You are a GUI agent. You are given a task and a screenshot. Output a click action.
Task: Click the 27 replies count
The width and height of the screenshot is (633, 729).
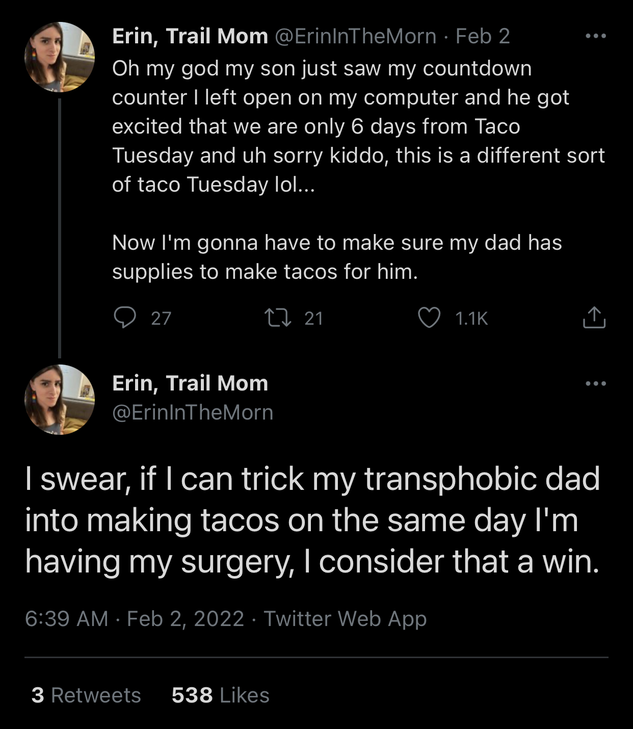pos(161,319)
